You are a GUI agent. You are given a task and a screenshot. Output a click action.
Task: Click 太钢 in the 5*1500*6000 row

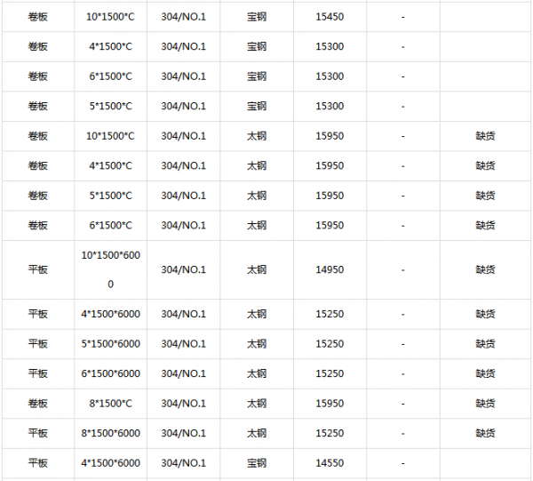[257, 344]
